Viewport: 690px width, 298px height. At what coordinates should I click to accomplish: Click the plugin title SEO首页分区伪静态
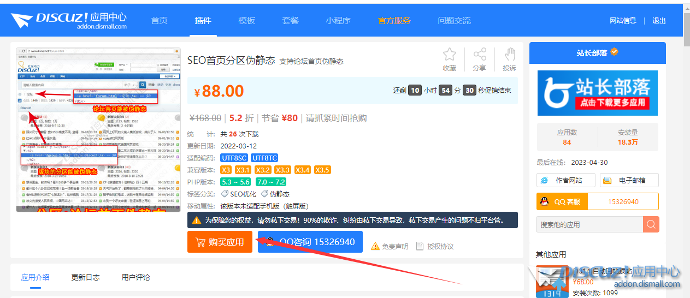pyautogui.click(x=231, y=60)
